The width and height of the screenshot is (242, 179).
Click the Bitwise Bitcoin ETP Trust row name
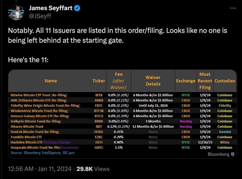click(x=39, y=95)
